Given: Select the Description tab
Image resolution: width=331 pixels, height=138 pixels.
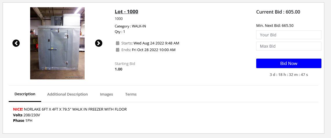Looking at the screenshot, I should click(25, 94).
